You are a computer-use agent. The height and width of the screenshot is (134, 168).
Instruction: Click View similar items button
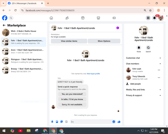(69, 41)
